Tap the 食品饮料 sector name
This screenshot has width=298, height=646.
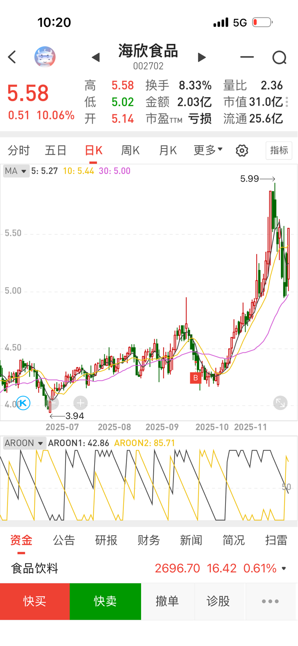(x=34, y=568)
